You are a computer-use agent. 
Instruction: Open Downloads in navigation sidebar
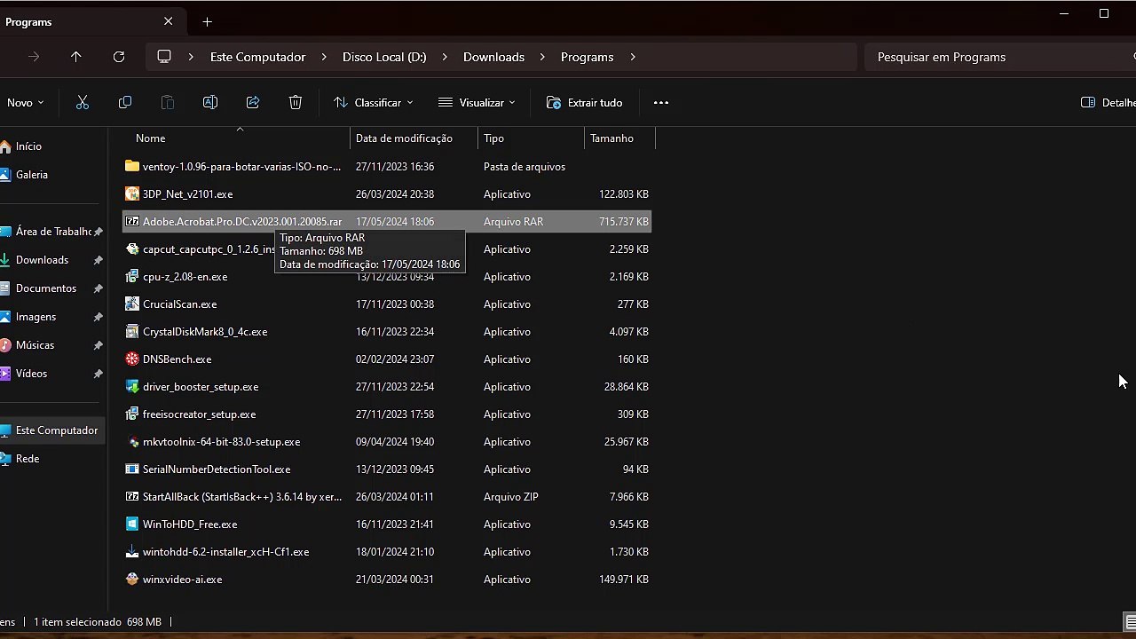click(x=42, y=260)
